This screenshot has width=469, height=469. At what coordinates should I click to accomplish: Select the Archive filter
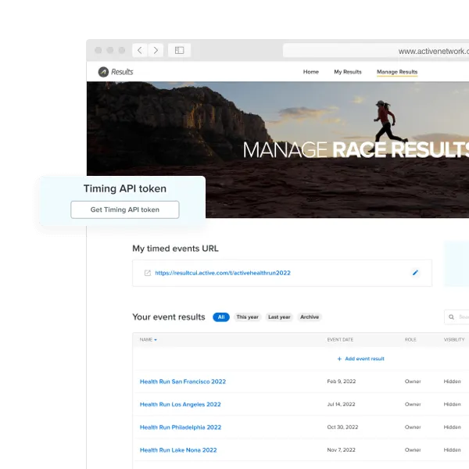coord(310,317)
